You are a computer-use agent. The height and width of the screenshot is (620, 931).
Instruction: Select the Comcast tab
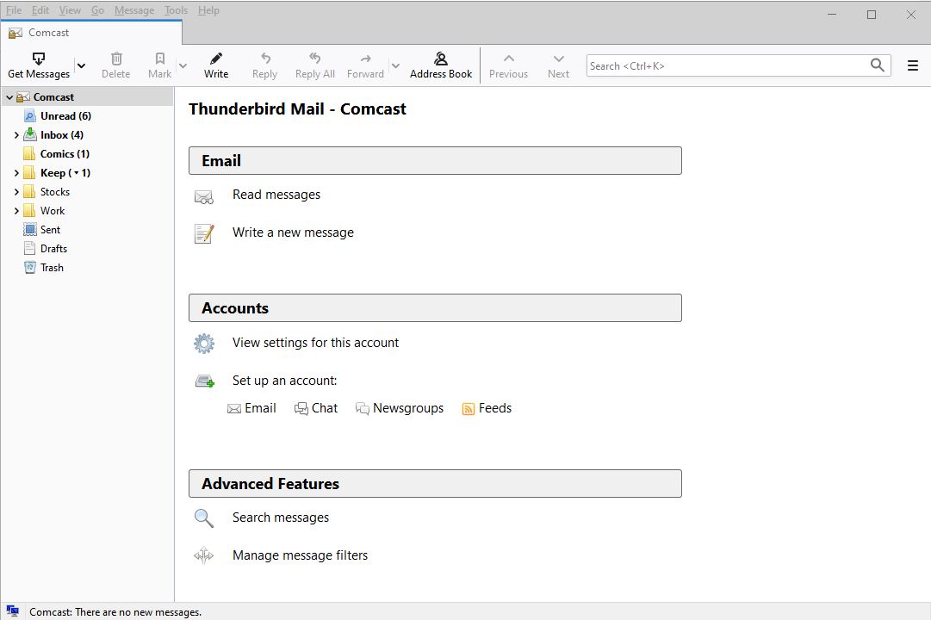click(91, 33)
